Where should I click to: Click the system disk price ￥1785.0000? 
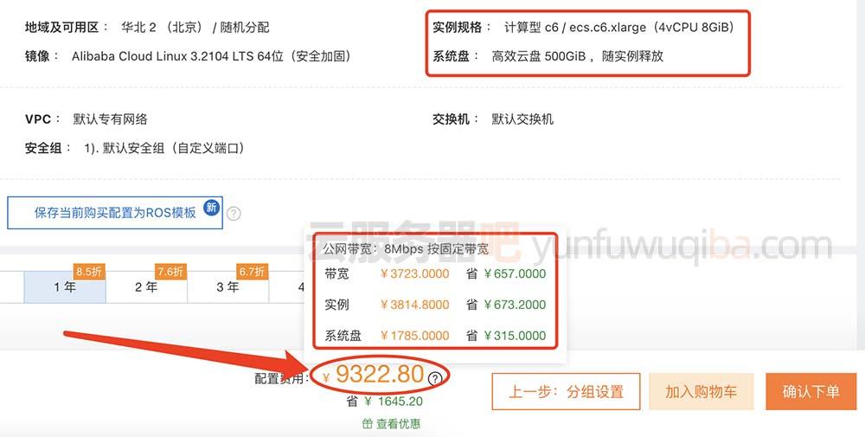[x=415, y=336]
